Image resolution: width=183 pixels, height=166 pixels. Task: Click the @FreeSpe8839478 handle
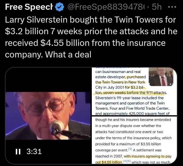coord(94,7)
